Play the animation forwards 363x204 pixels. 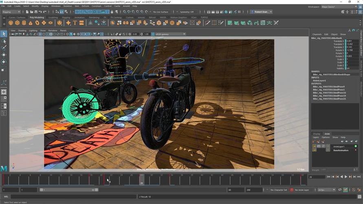[x=346, y=177]
